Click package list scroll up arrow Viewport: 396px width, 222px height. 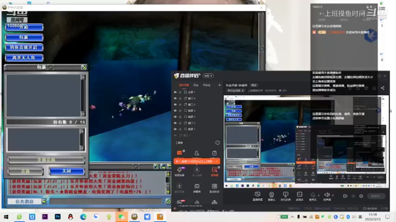pyautogui.click(x=83, y=77)
